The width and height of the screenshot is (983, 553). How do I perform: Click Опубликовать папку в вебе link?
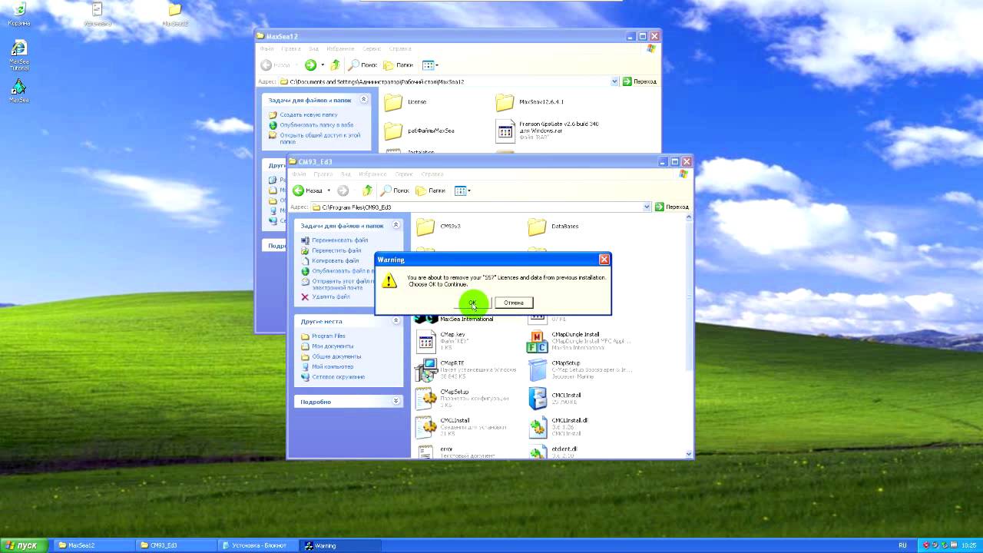316,124
